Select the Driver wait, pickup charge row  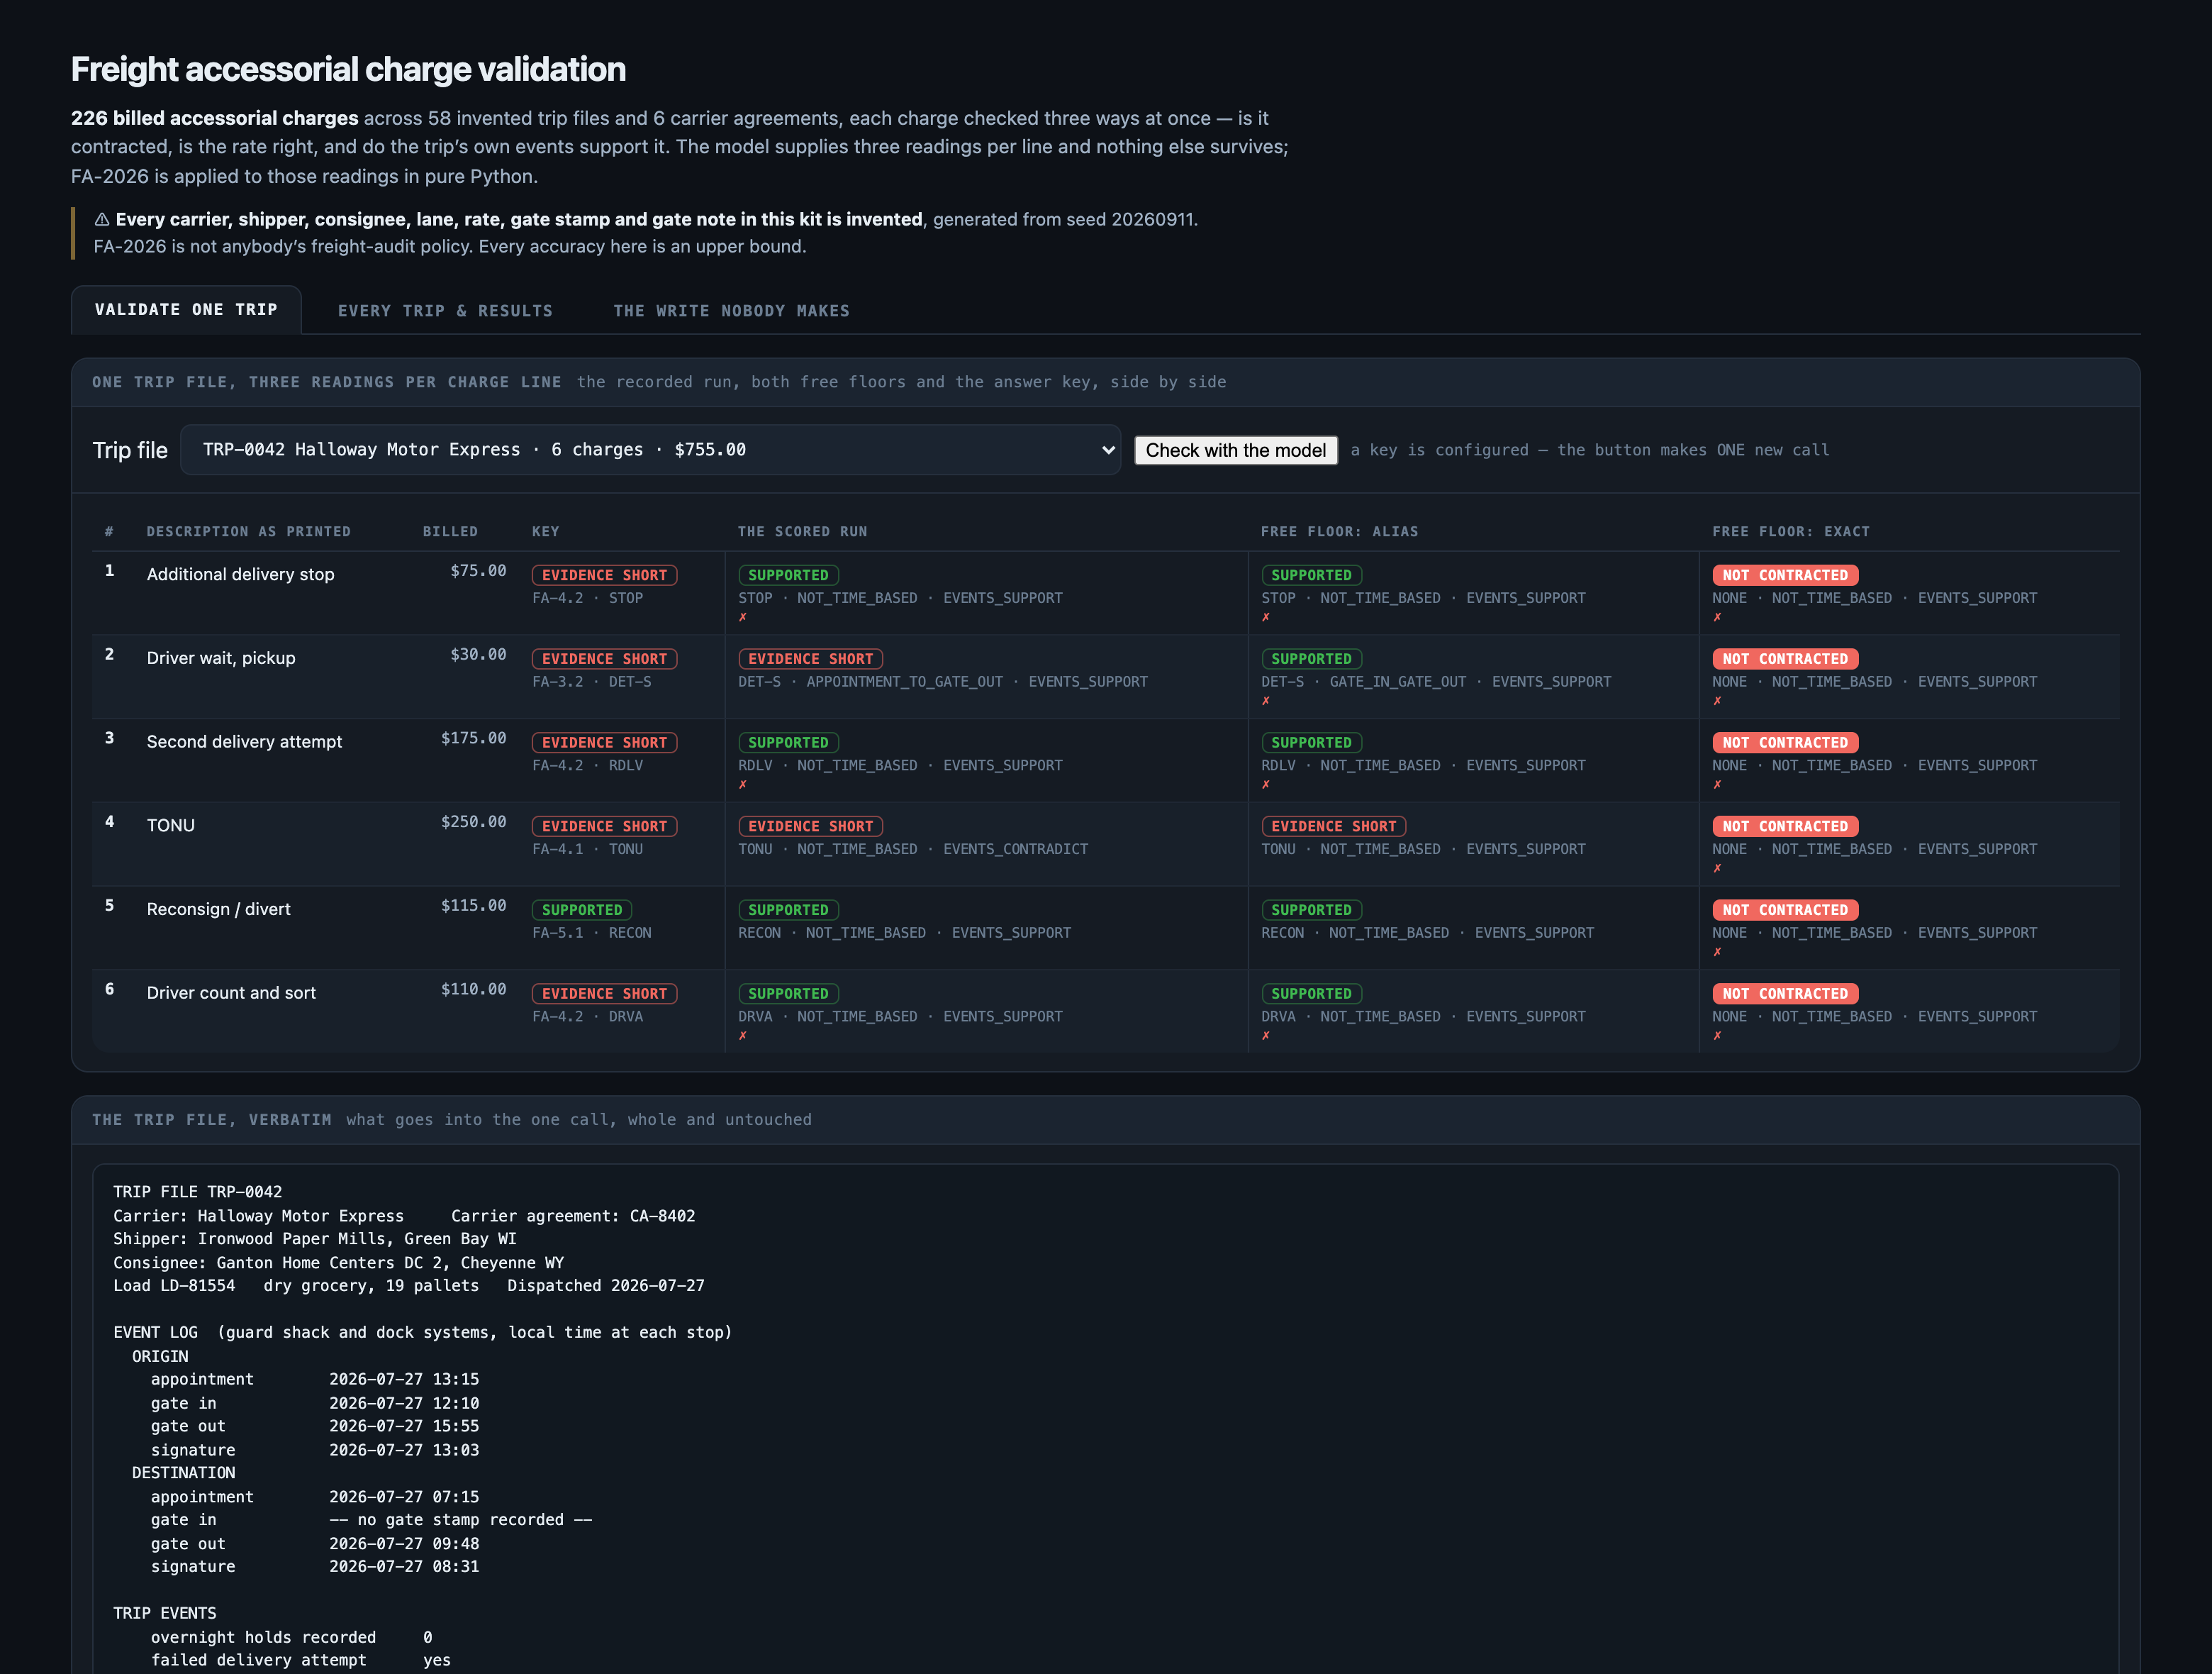tap(1105, 677)
